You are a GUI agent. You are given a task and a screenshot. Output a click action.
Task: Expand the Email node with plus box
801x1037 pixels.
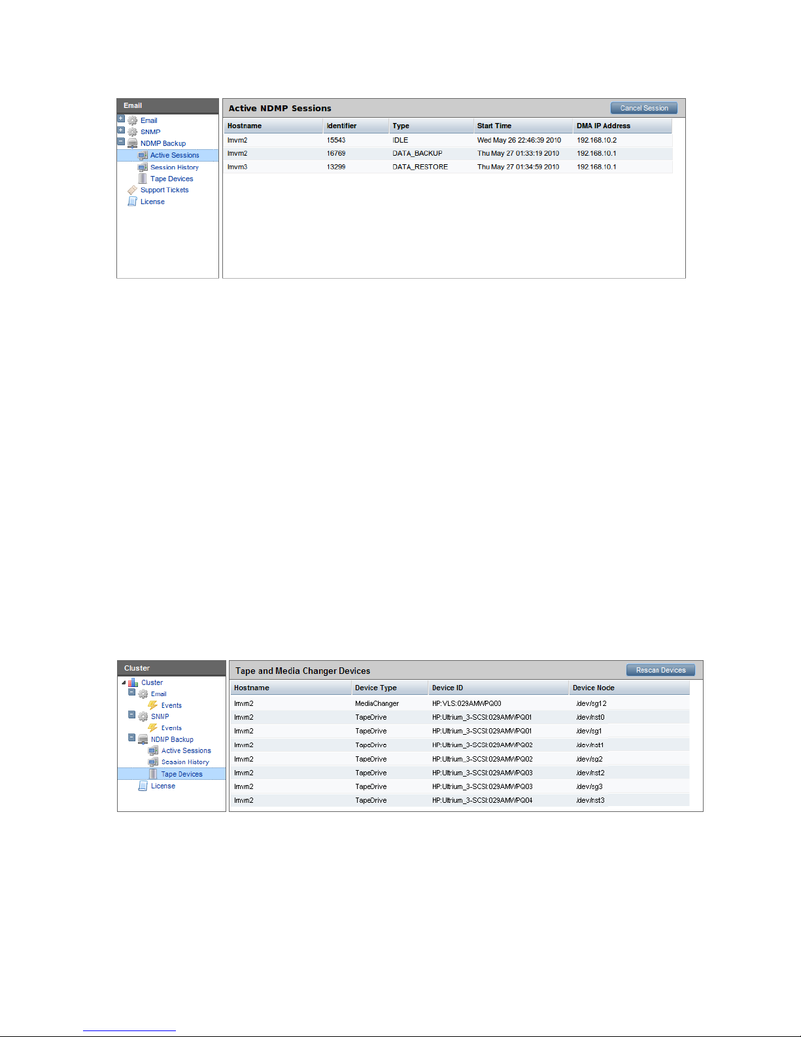[x=121, y=119]
